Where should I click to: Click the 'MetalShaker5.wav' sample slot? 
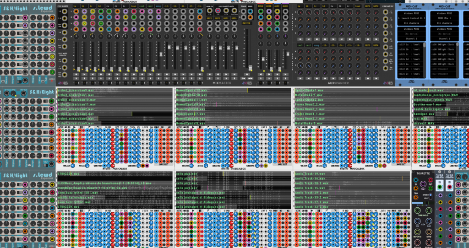point(352,123)
